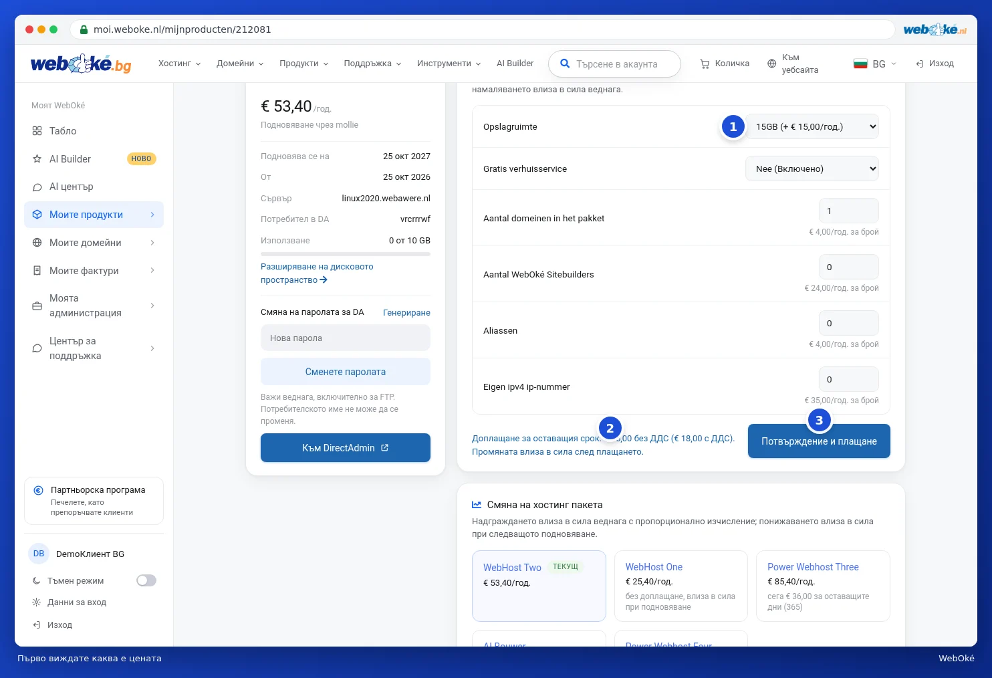Toggle the Тъмен режим switch

pyautogui.click(x=146, y=580)
